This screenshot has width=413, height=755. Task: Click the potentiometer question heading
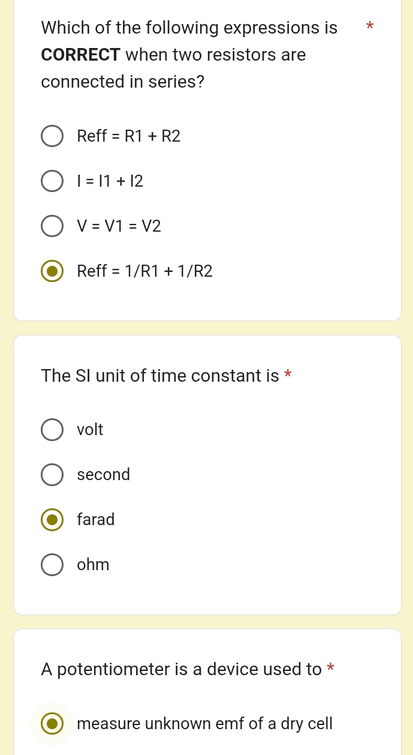183,669
